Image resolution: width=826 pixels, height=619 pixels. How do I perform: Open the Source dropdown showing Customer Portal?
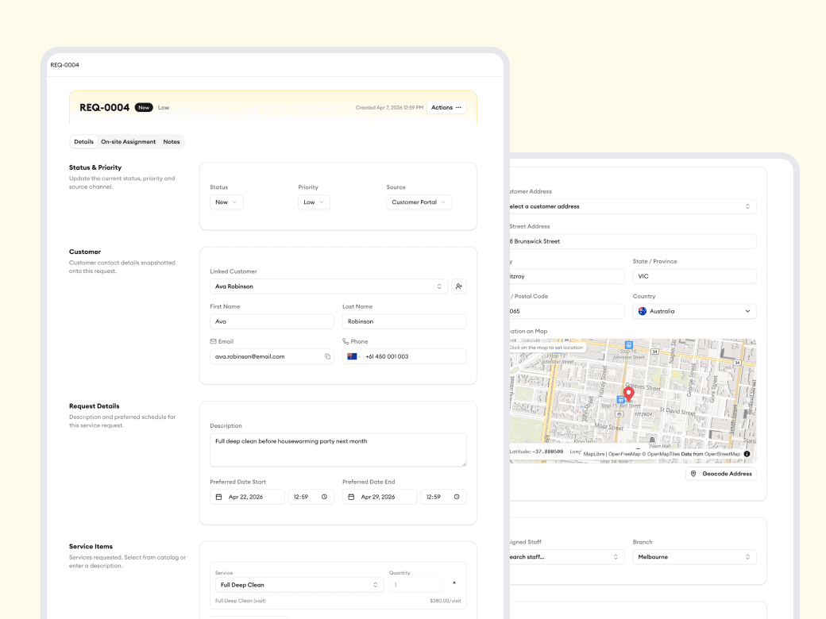[x=419, y=202]
